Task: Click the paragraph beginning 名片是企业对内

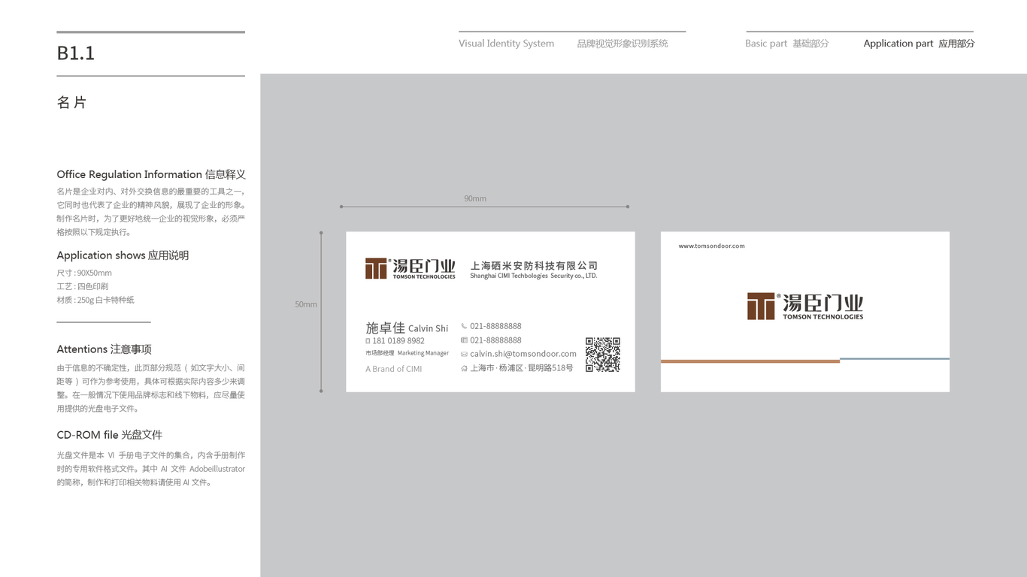Action: [x=151, y=212]
